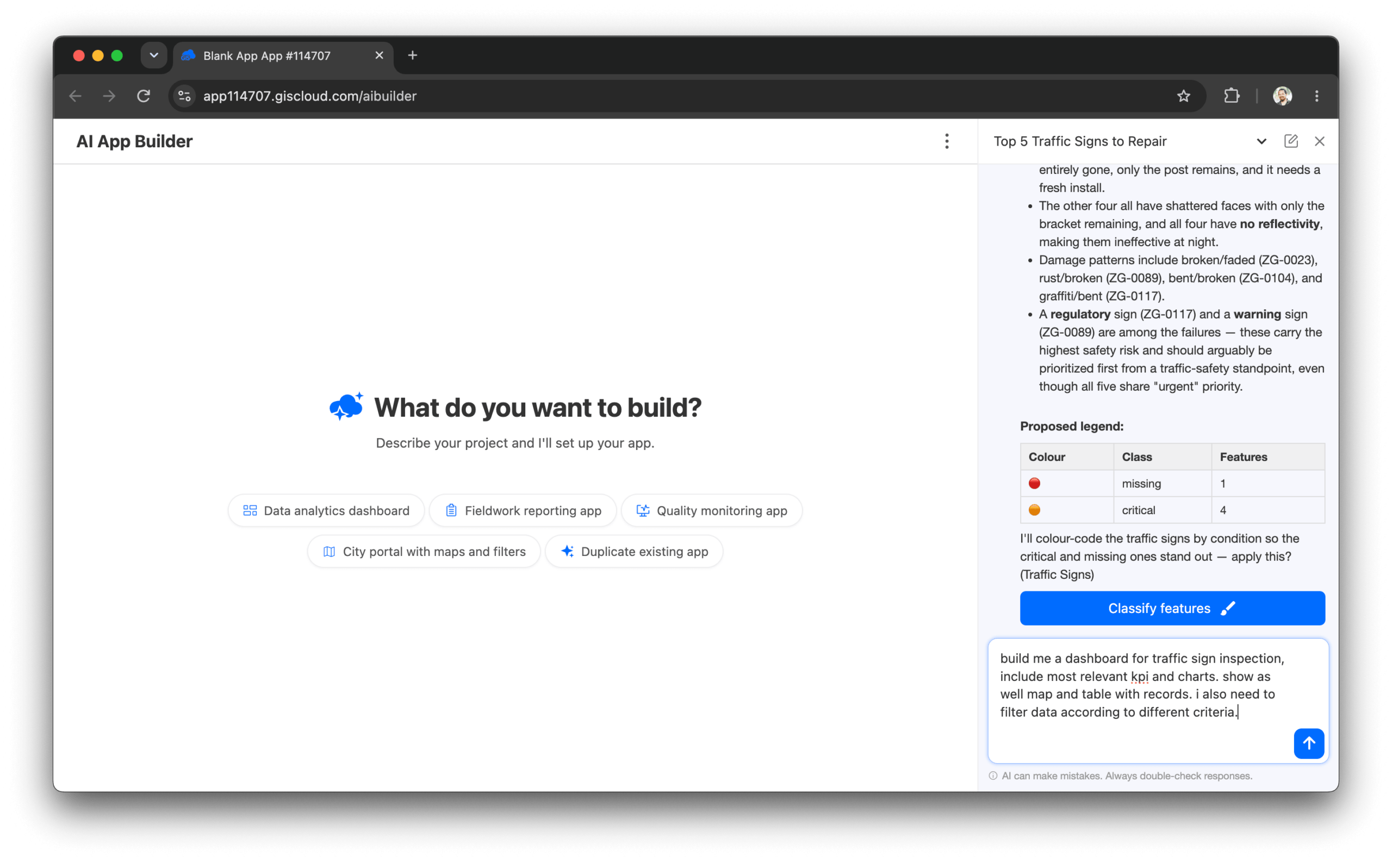Click the AI App Builder title
The height and width of the screenshot is (862, 1392).
pyautogui.click(x=135, y=141)
